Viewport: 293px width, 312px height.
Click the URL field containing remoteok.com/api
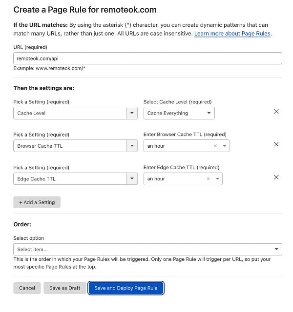tap(147, 58)
